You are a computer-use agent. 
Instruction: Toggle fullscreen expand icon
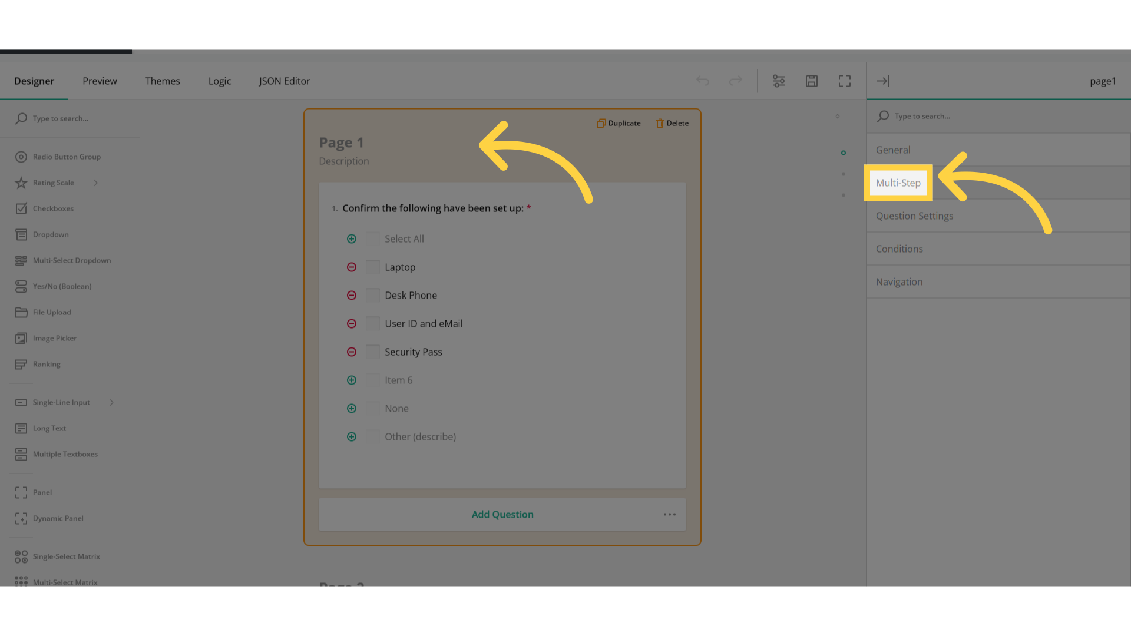click(x=845, y=81)
